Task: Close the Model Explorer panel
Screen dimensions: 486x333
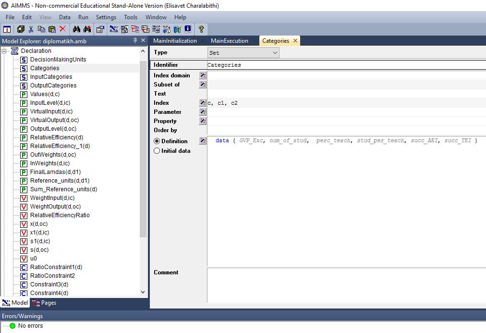Action: [x=143, y=40]
